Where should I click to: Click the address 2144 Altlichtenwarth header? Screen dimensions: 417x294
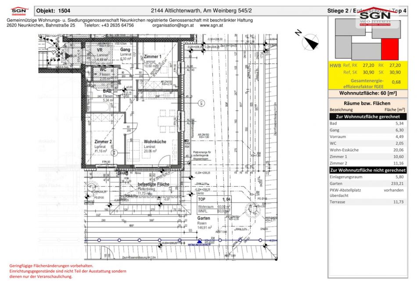point(201,11)
